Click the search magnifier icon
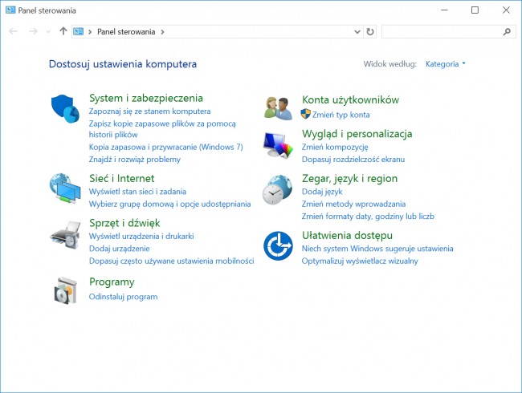Viewport: 522px width, 393px height. (x=507, y=31)
